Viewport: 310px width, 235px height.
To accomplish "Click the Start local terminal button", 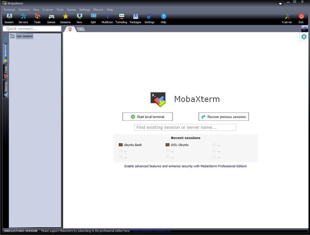I will pos(148,117).
